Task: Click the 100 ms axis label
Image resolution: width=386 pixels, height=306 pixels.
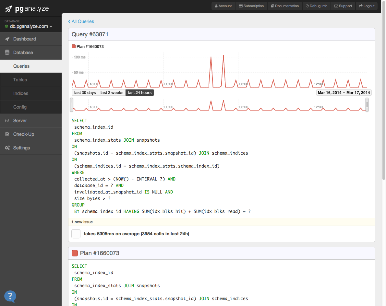Action: click(79, 57)
